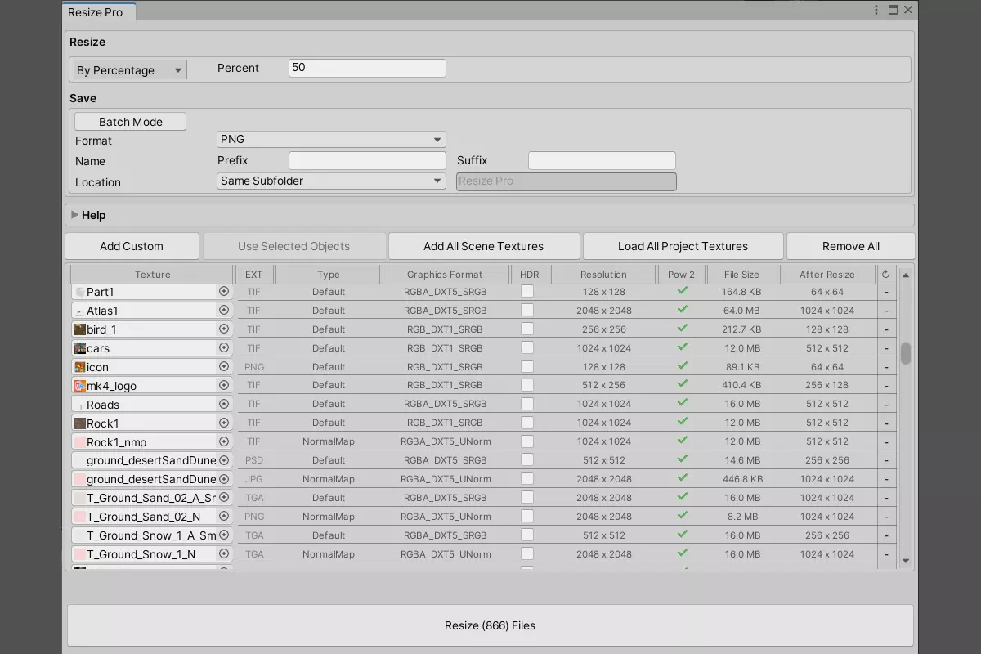Click the Add Custom button
Screen dimensions: 981x654
[132, 246]
